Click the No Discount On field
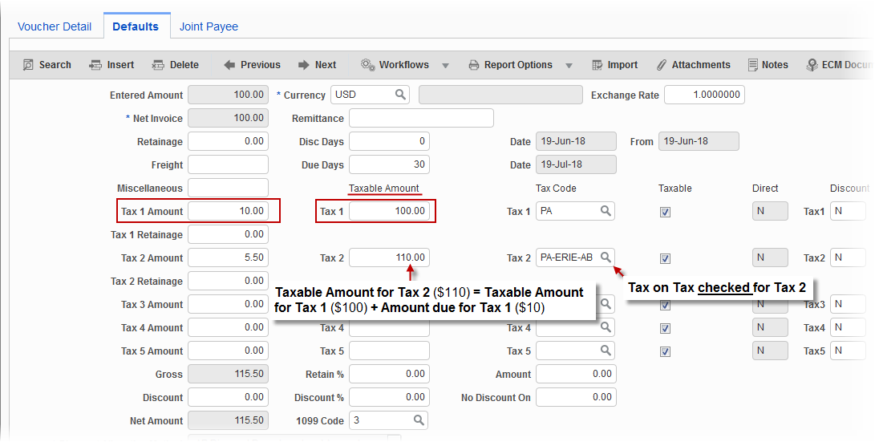875x442 pixels. click(577, 397)
